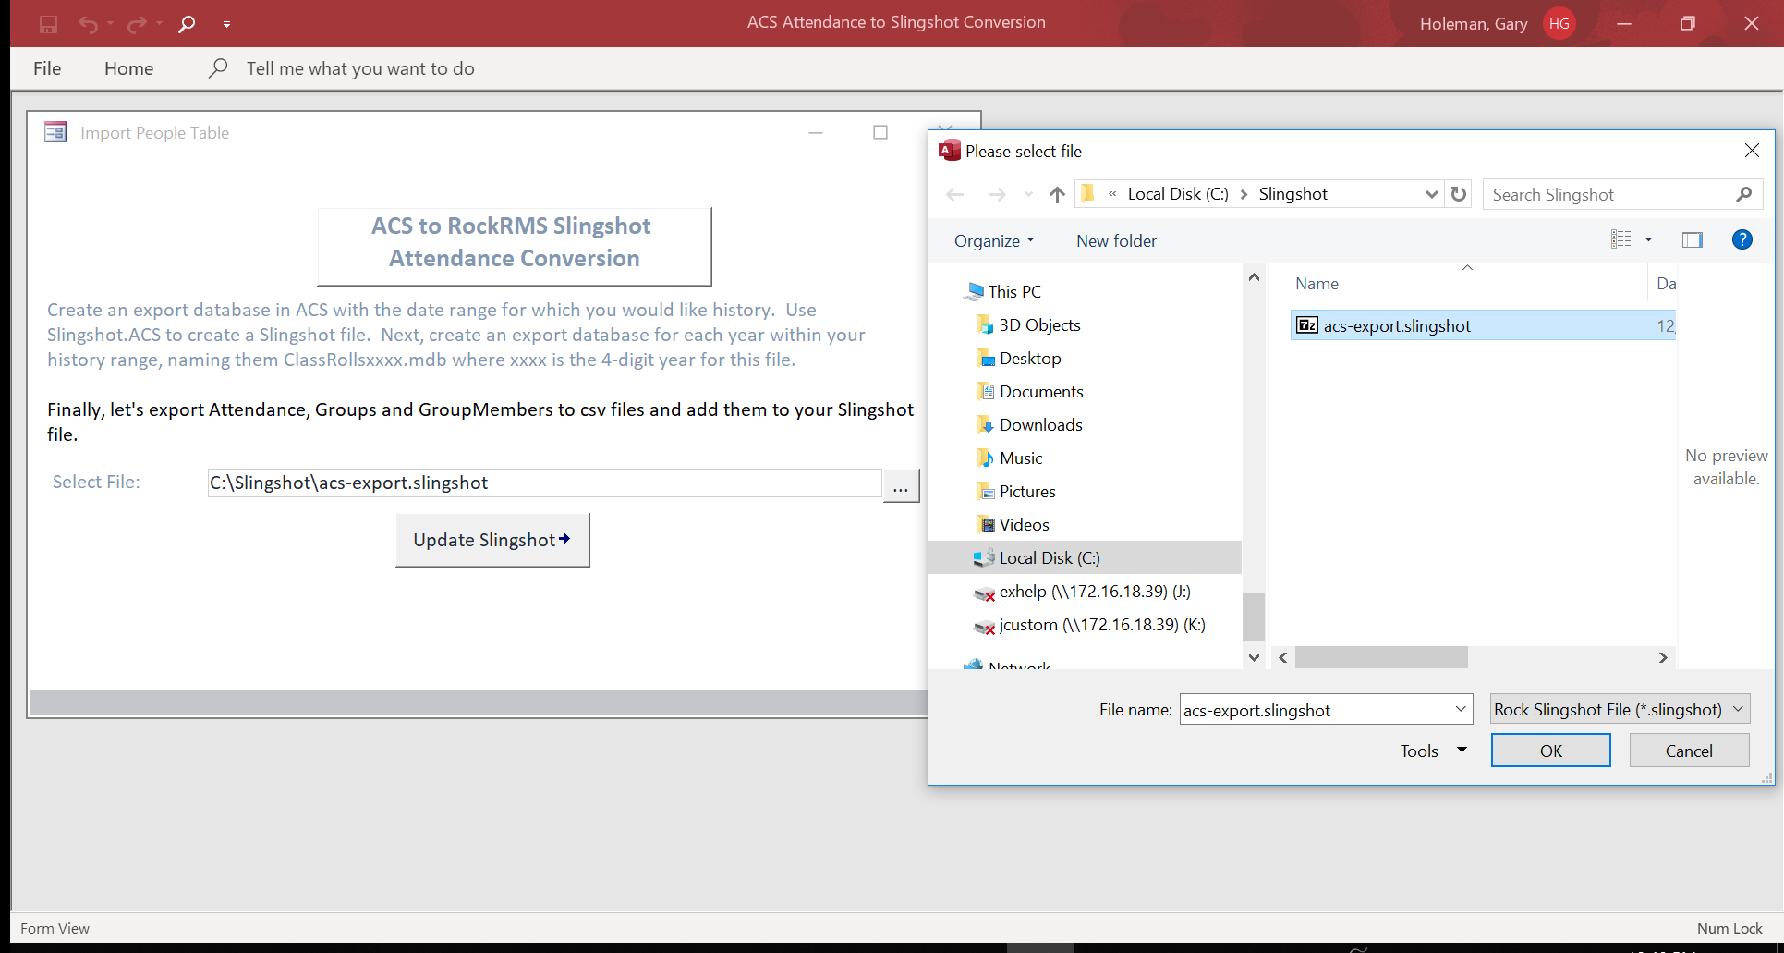This screenshot has height=953, width=1784.
Task: Click the file list scroll left arrow
Action: coord(1283,657)
